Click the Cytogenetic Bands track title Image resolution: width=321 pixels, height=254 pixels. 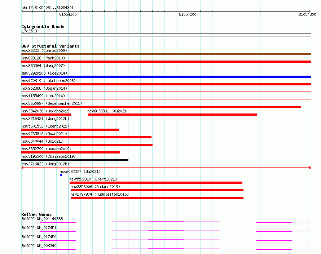[x=43, y=27]
